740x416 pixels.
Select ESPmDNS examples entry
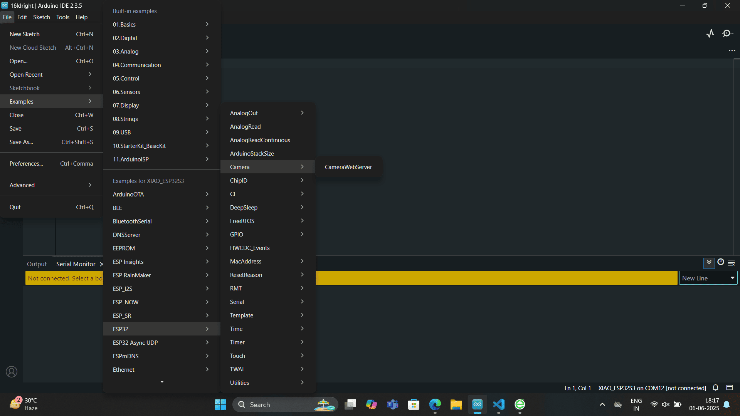click(x=161, y=356)
